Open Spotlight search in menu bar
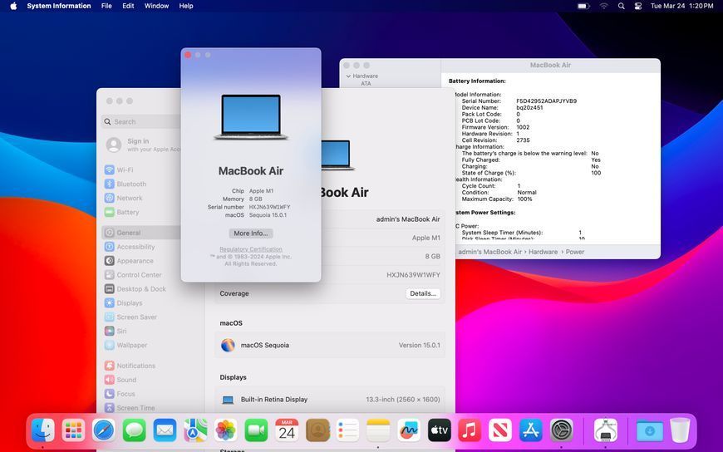Image resolution: width=723 pixels, height=452 pixels. (x=621, y=6)
